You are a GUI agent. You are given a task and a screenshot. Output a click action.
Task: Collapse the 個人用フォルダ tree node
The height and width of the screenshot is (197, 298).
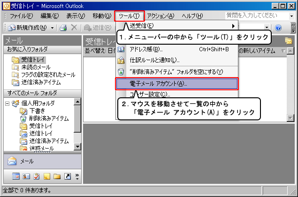tap(7, 103)
